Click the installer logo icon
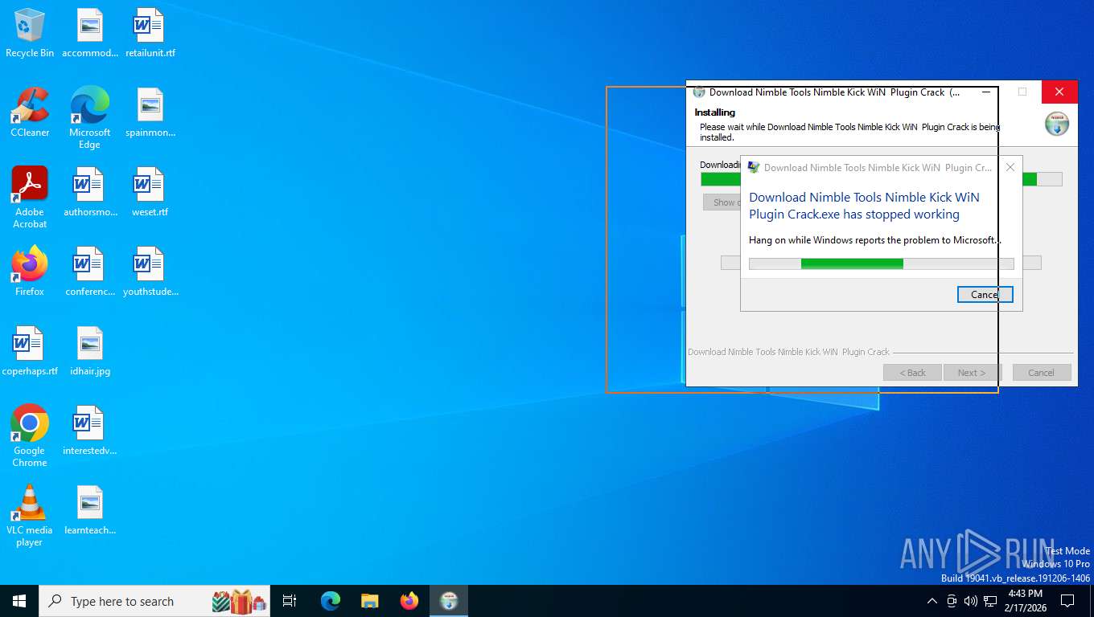1094x617 pixels. [1057, 124]
